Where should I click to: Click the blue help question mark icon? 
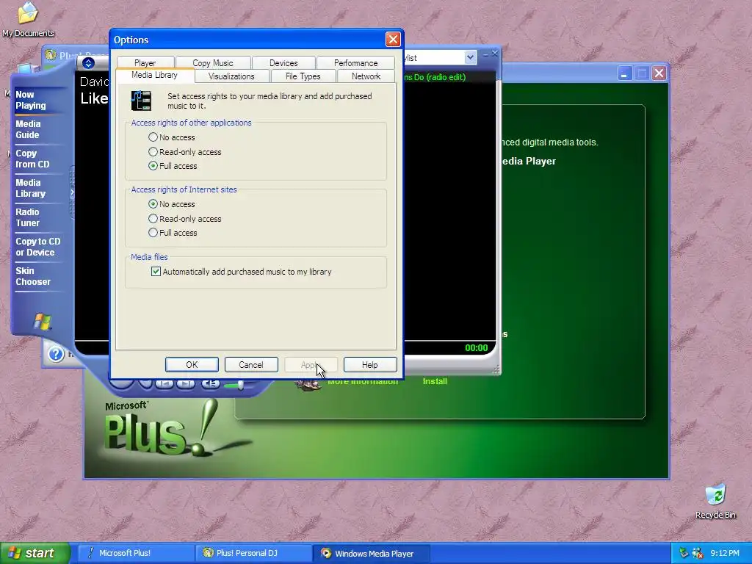[56, 355]
